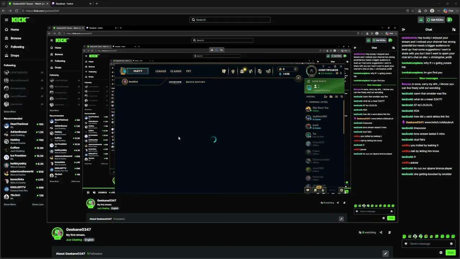Viewport: 460px width, 259px height.
Task: Open the chat users list icon
Action: (x=454, y=29)
